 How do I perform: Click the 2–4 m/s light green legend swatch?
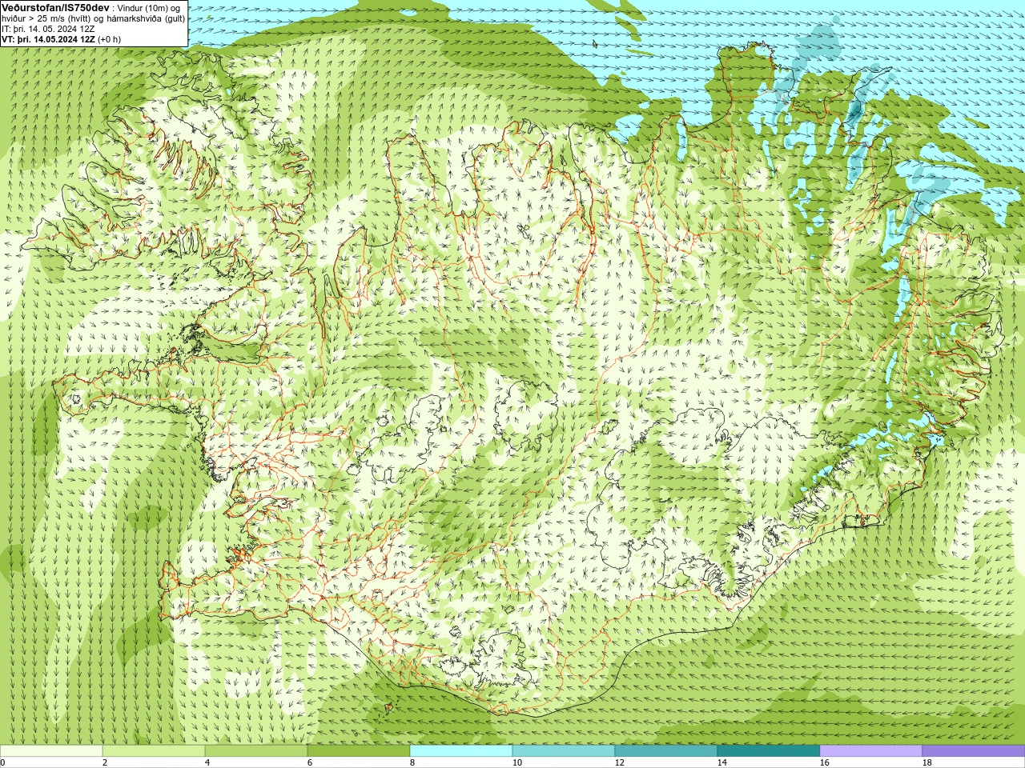tap(154, 751)
